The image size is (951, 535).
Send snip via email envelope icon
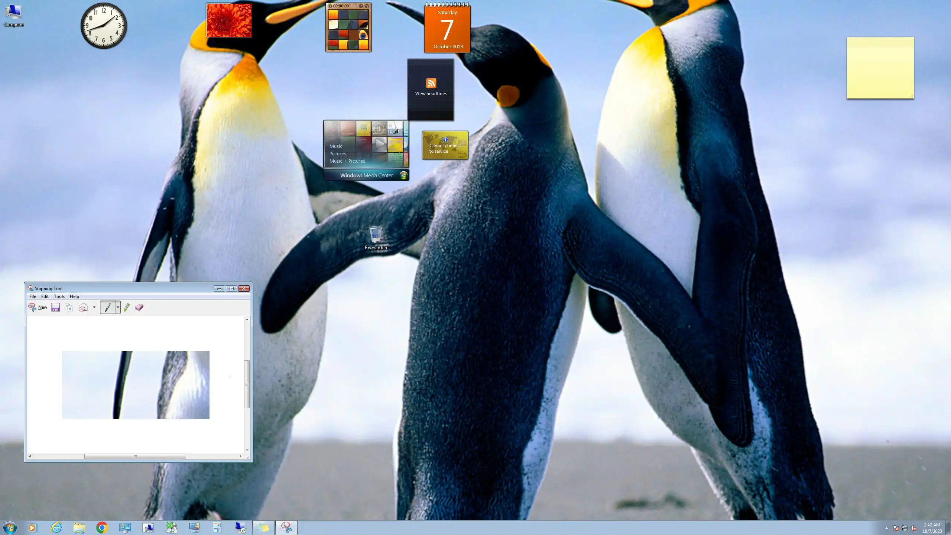pos(83,307)
